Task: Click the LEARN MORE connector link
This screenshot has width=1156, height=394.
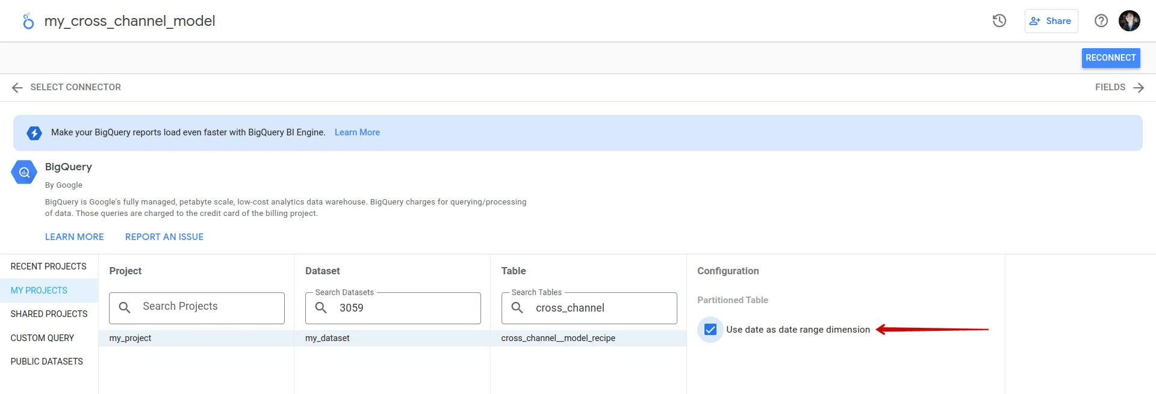Action: tap(75, 237)
